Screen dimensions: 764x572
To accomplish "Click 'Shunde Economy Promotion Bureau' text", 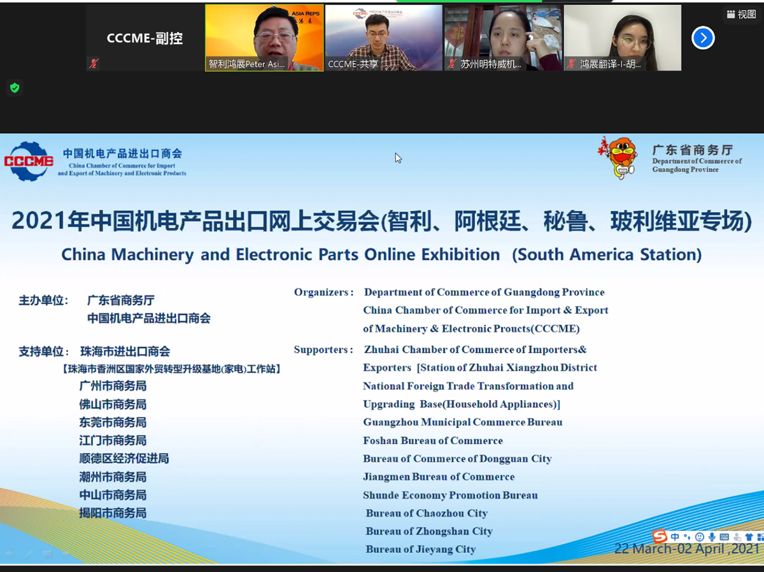I will (450, 495).
